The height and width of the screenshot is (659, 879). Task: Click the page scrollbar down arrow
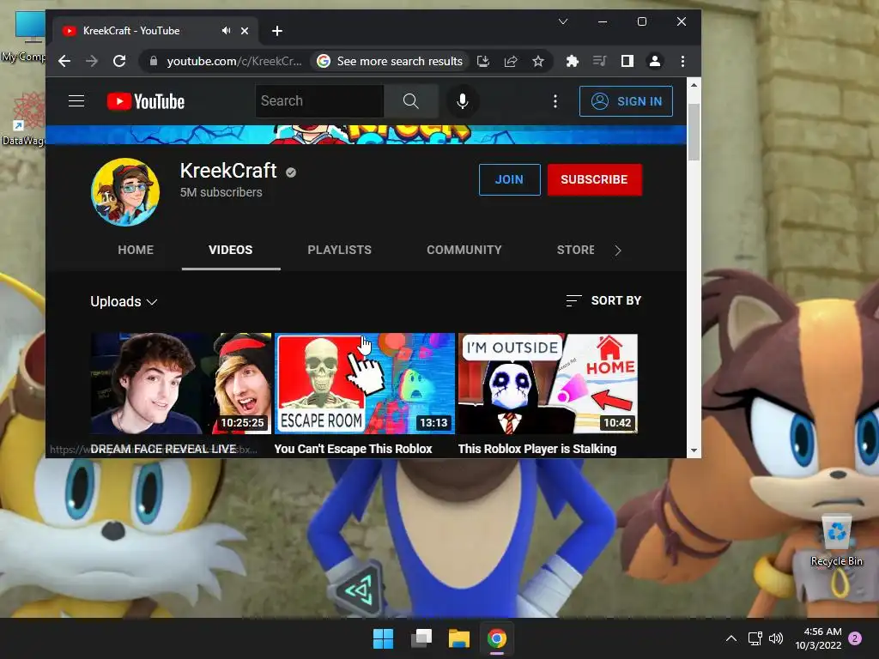[x=694, y=450]
